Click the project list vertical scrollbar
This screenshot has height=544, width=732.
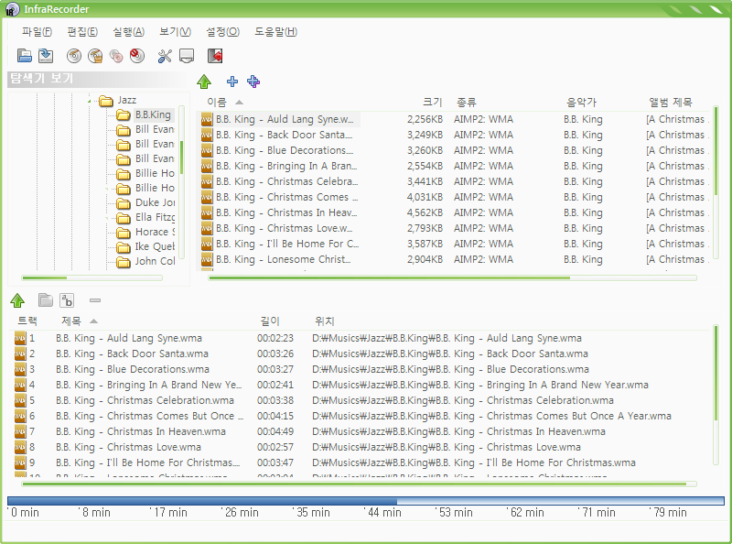[716, 395]
